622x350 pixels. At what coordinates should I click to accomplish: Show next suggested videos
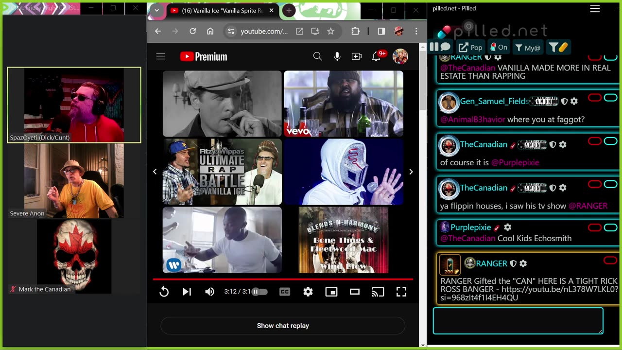(411, 172)
